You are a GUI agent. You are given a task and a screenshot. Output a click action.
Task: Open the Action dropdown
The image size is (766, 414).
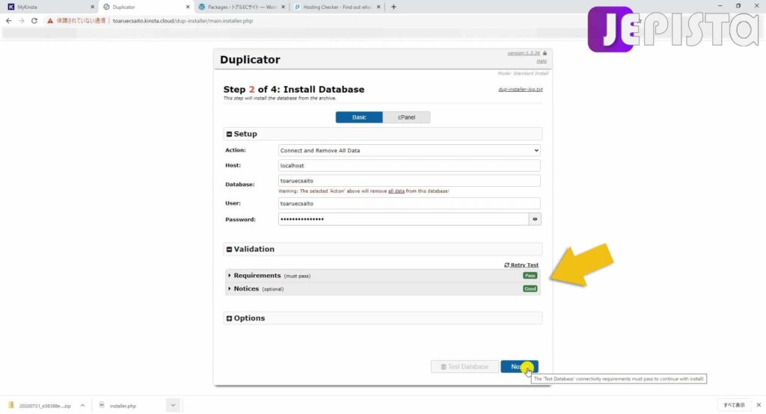[x=409, y=150]
